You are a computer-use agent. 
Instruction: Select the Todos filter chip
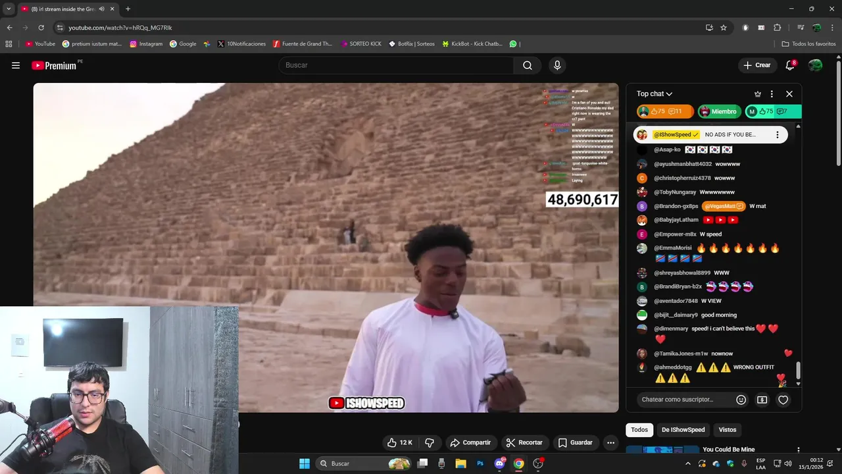pos(639,430)
